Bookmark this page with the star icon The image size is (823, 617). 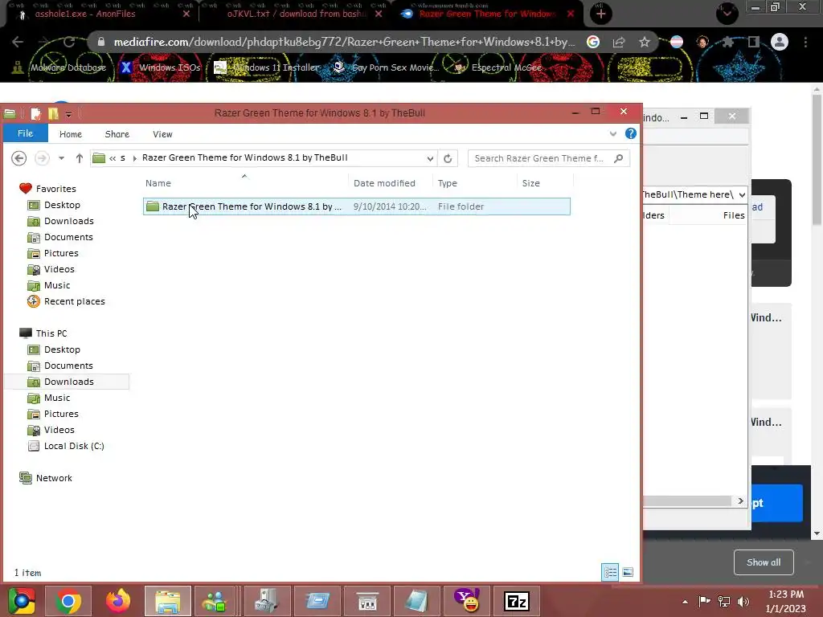[645, 42]
